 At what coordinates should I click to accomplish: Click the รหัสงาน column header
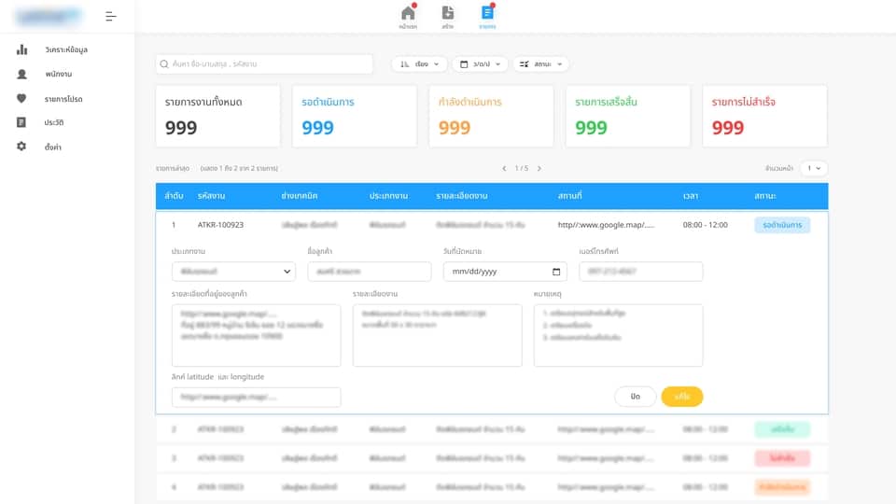coord(211,196)
